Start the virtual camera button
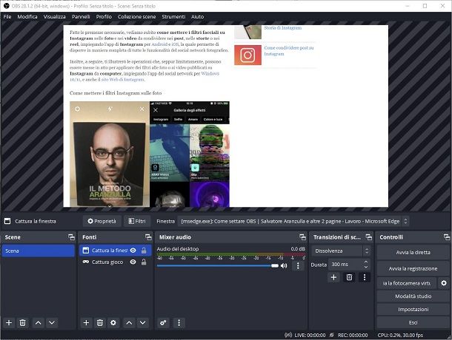452x340 pixels. pos(407,283)
